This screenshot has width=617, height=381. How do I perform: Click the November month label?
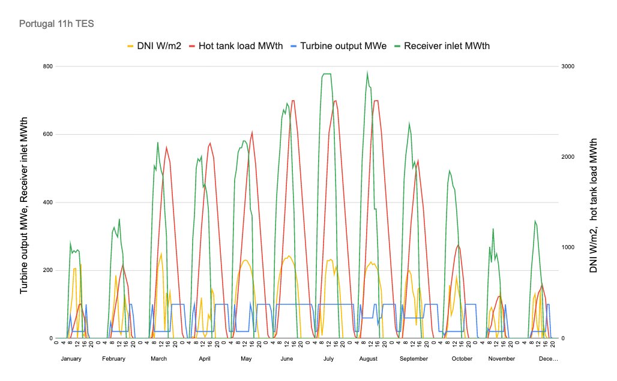tap(502, 359)
